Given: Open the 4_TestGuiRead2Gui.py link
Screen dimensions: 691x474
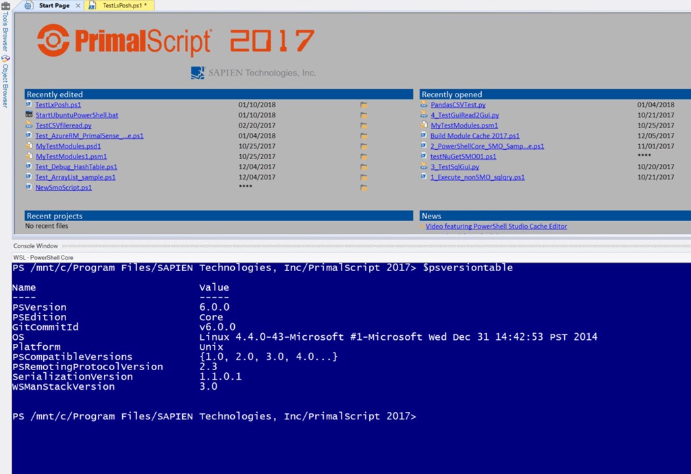Looking at the screenshot, I should tap(465, 115).
